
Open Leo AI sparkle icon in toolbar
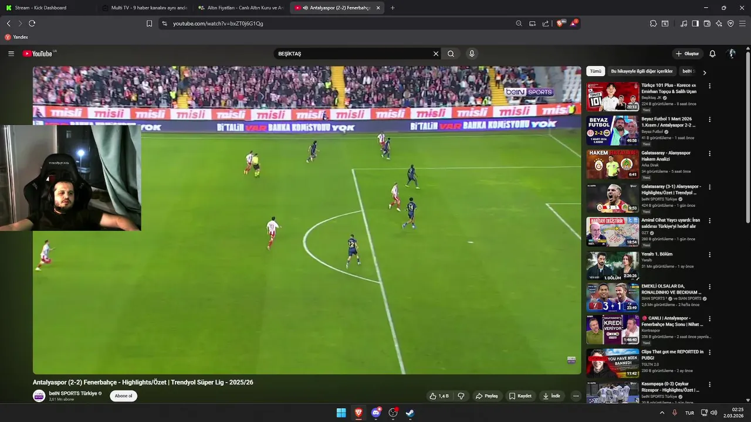tap(719, 23)
